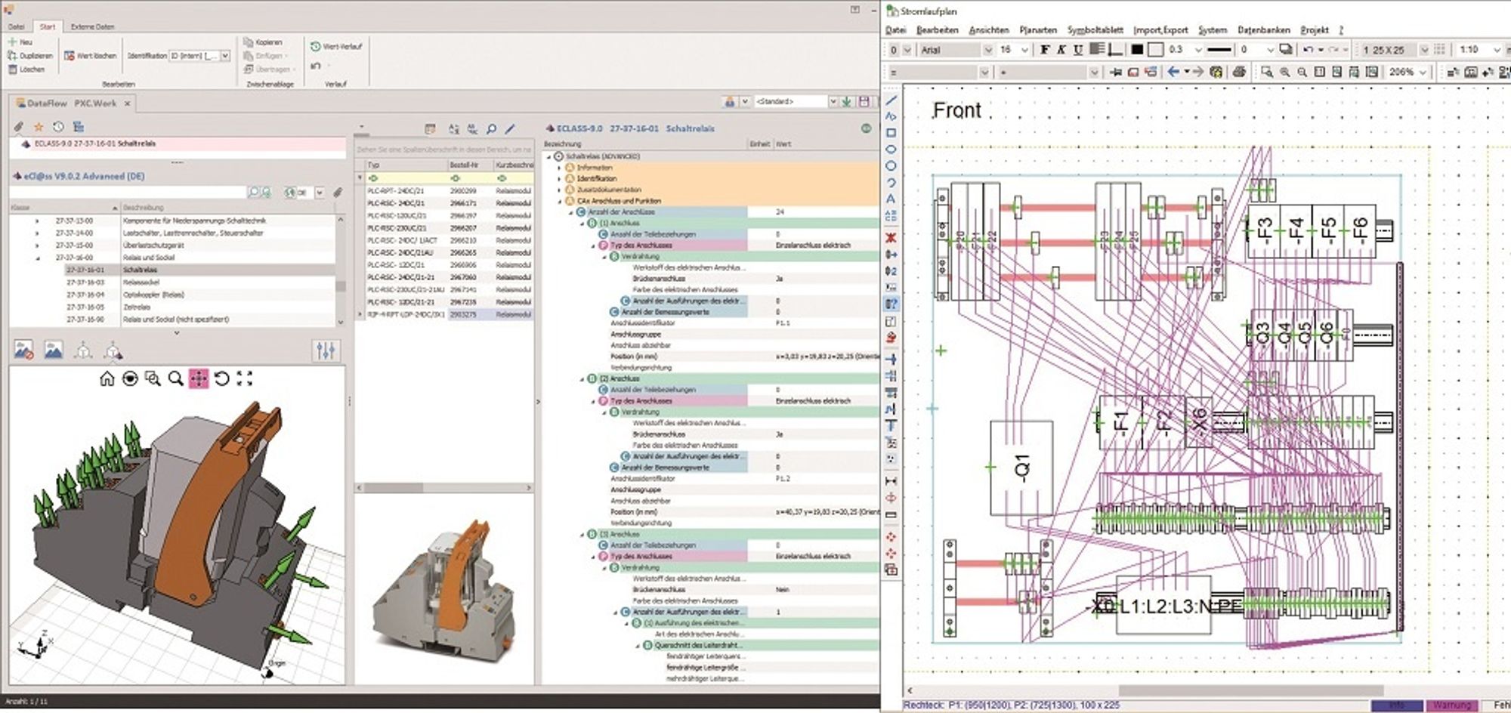Click the Duplizieren button
This screenshot has width=1511, height=713.
coord(30,56)
